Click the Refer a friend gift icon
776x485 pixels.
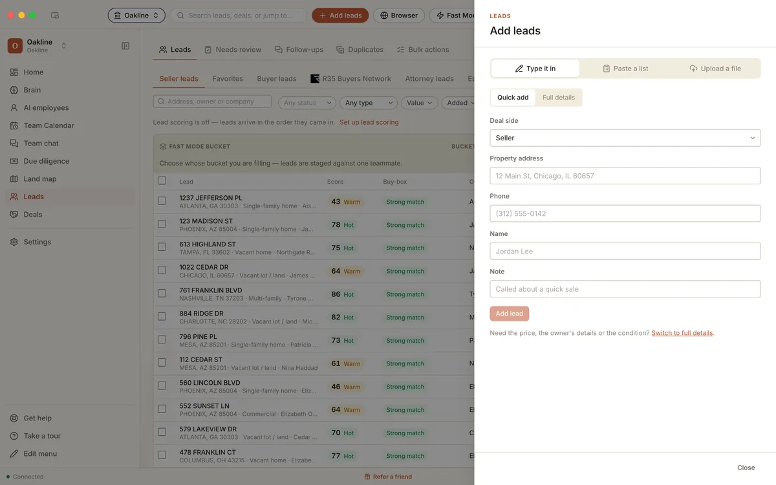point(367,477)
